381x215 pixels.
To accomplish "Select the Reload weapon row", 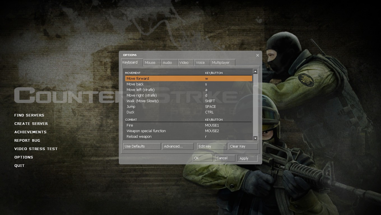I will coord(189,136).
